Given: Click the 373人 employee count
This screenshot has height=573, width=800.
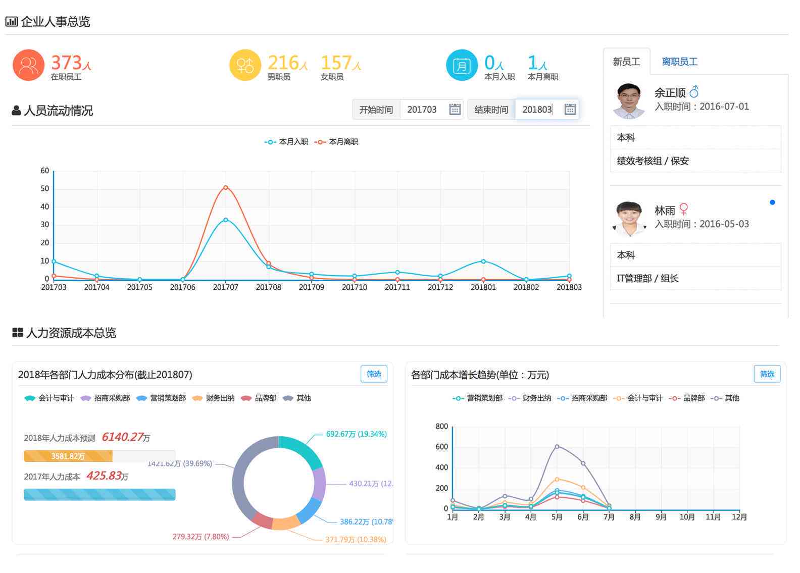Looking at the screenshot, I should click(71, 63).
